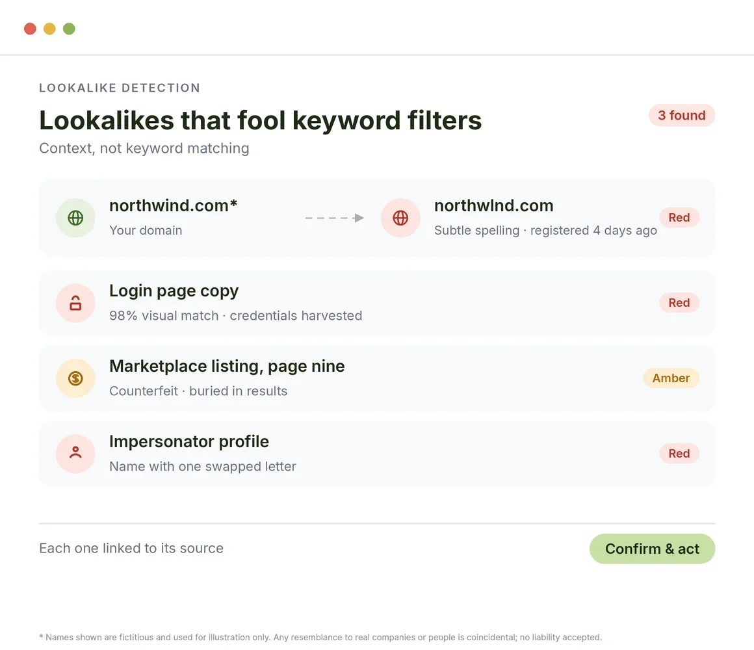Open the Marketplace listing, page nine row
Screen dimensions: 754x650
377,378
